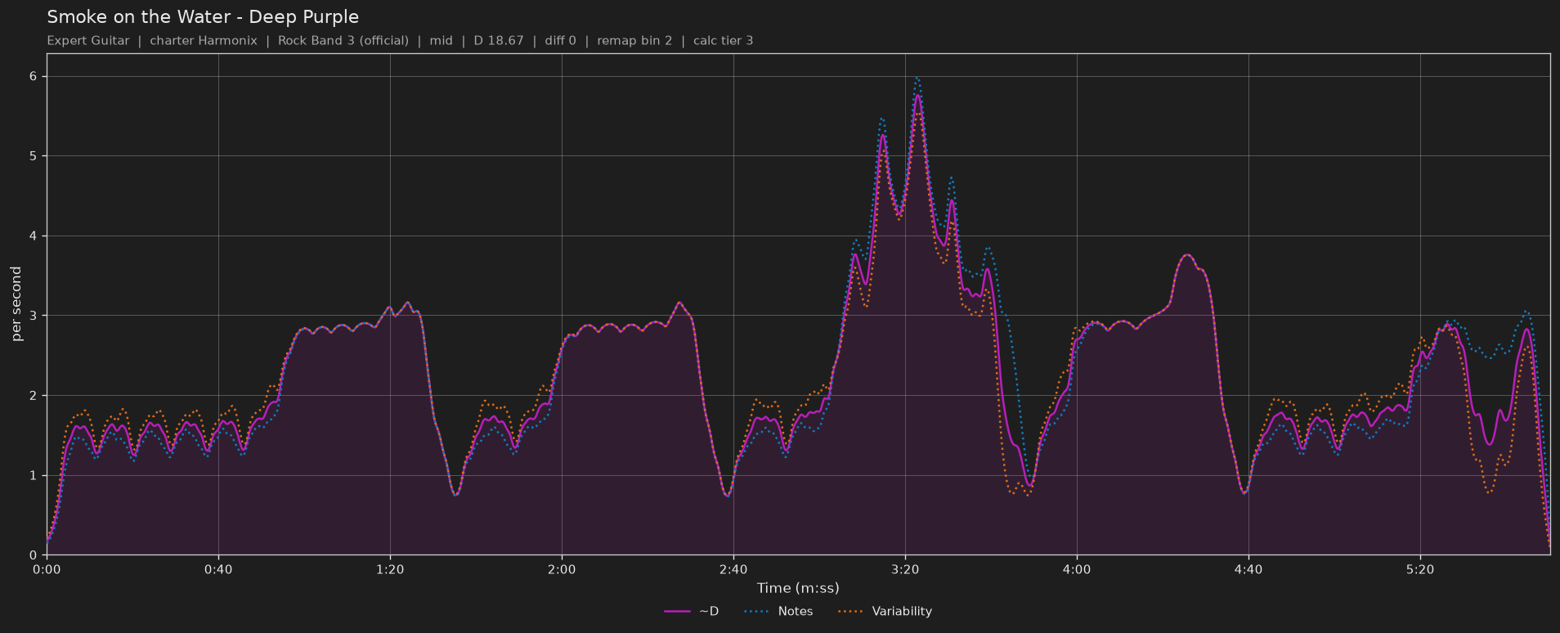
Task: Click the 2:40 x-axis tick label
Action: pyautogui.click(x=733, y=570)
